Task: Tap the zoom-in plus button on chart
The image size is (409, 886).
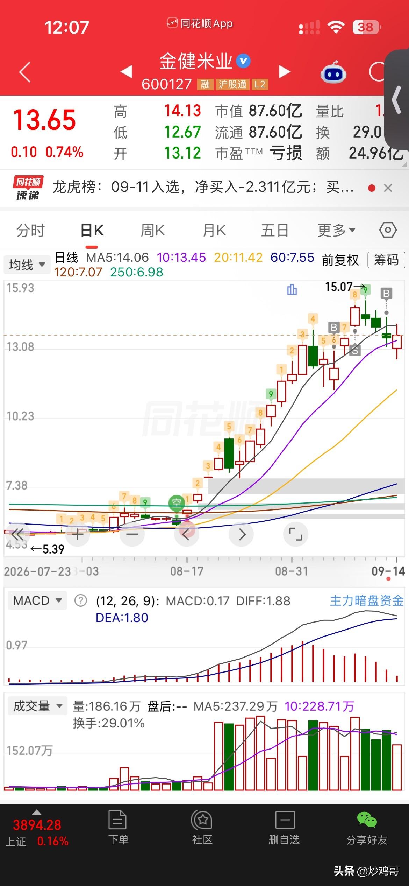Action: pos(78,534)
